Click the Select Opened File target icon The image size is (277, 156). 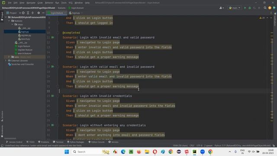23,13
